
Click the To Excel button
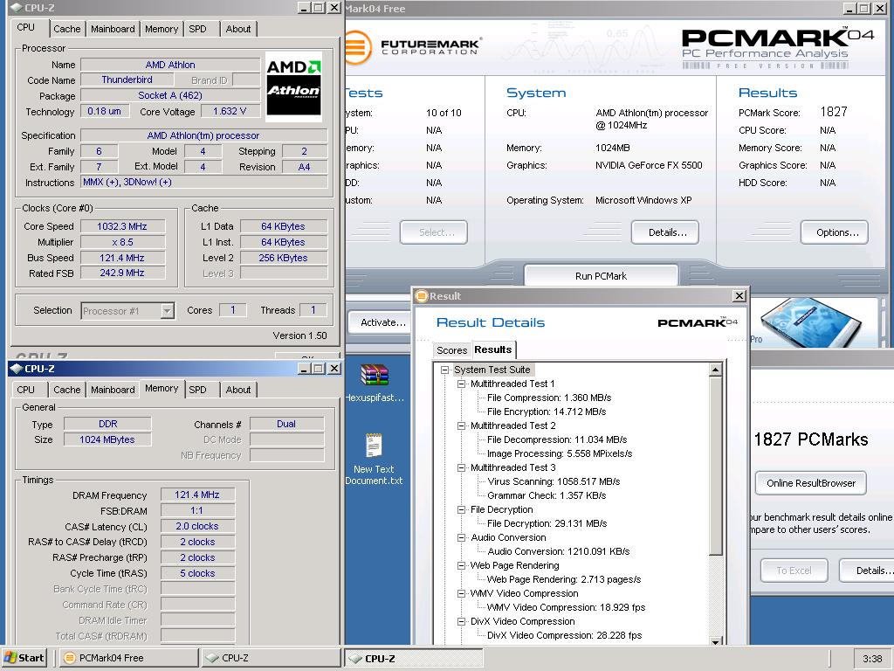[x=794, y=570]
